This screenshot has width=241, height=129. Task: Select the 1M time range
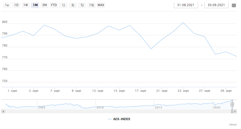pos(35,5)
